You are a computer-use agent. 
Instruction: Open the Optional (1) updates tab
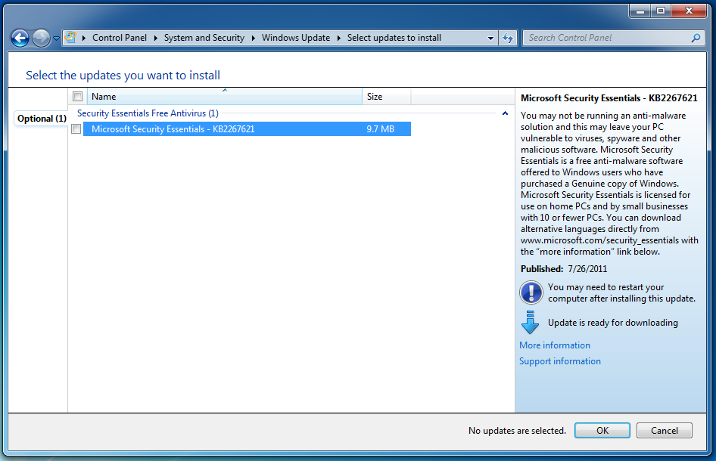tap(42, 119)
